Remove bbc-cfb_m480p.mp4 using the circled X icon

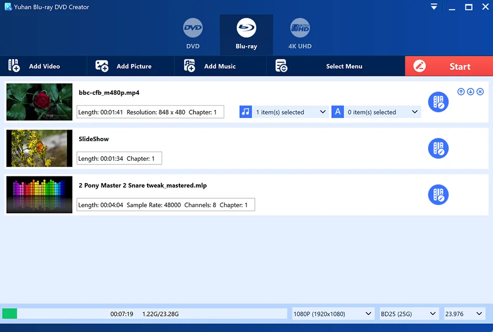tap(480, 92)
